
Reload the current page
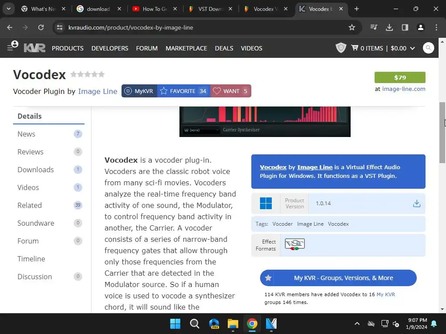[x=41, y=27]
